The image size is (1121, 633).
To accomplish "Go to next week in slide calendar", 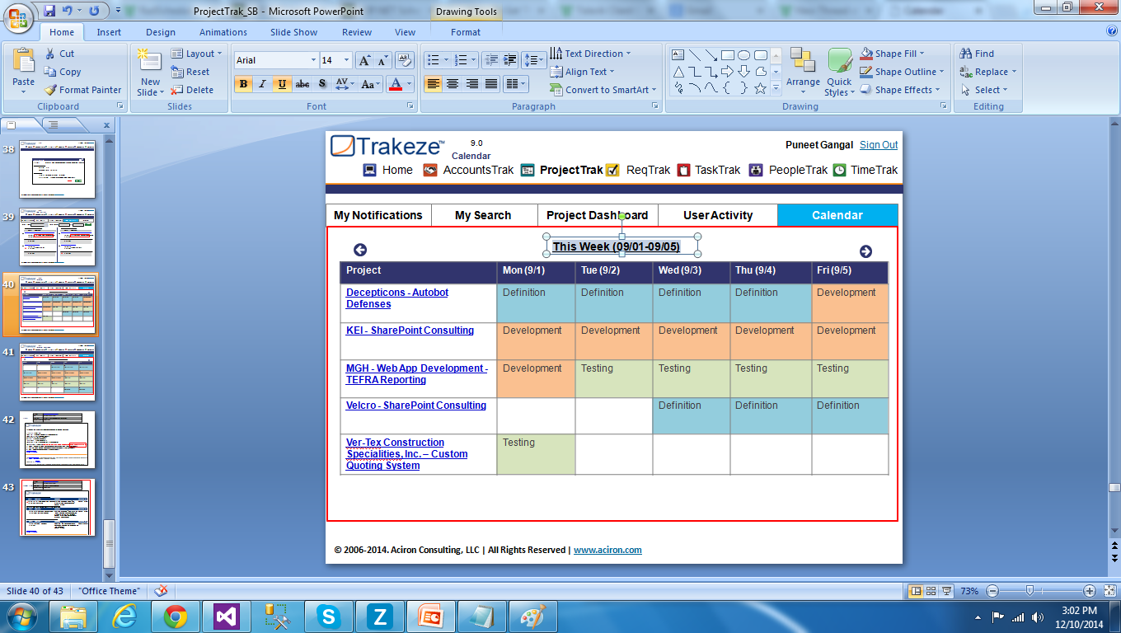I will [x=865, y=251].
